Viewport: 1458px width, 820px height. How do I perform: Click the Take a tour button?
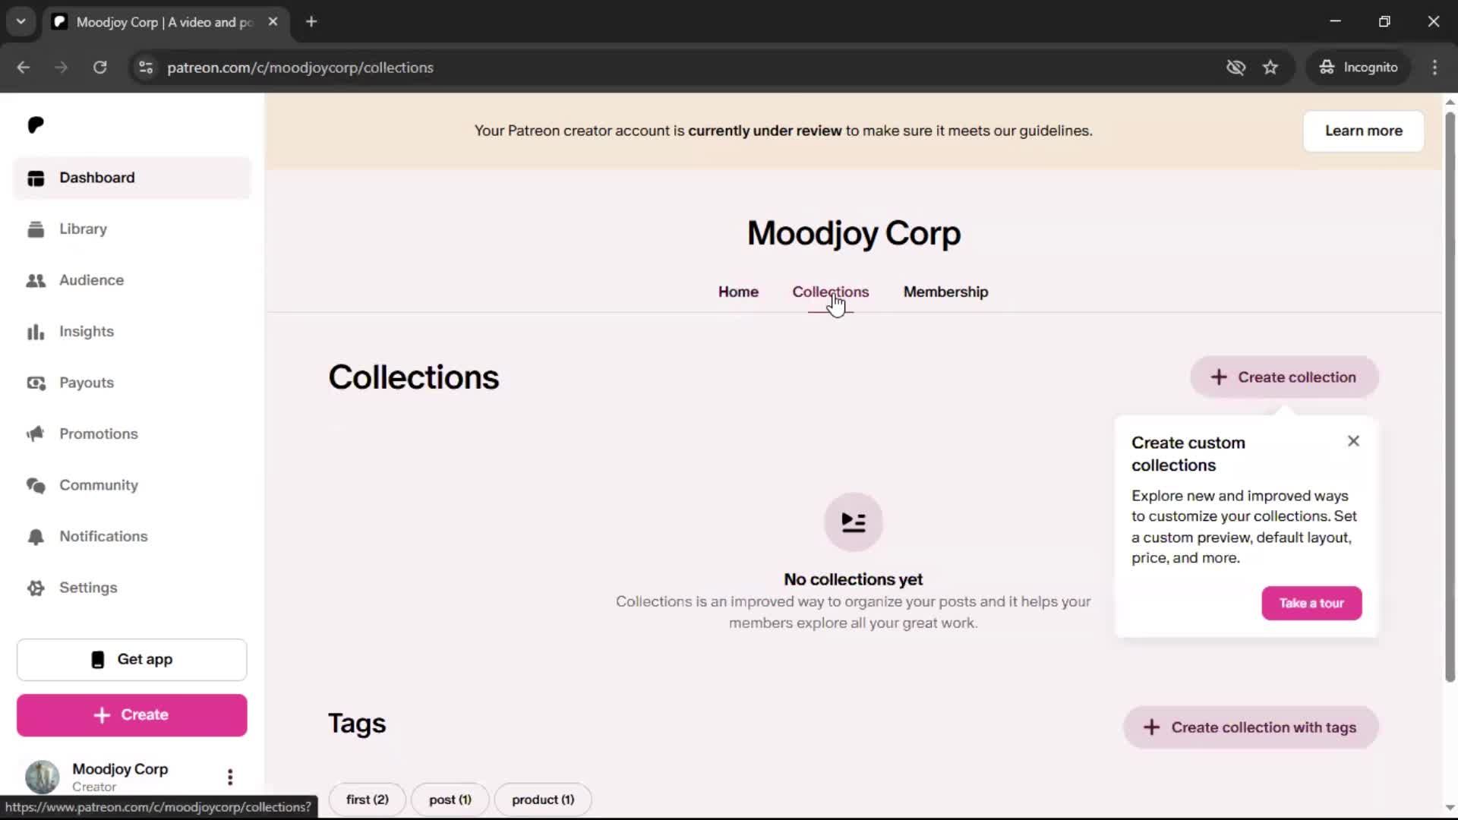tap(1311, 604)
